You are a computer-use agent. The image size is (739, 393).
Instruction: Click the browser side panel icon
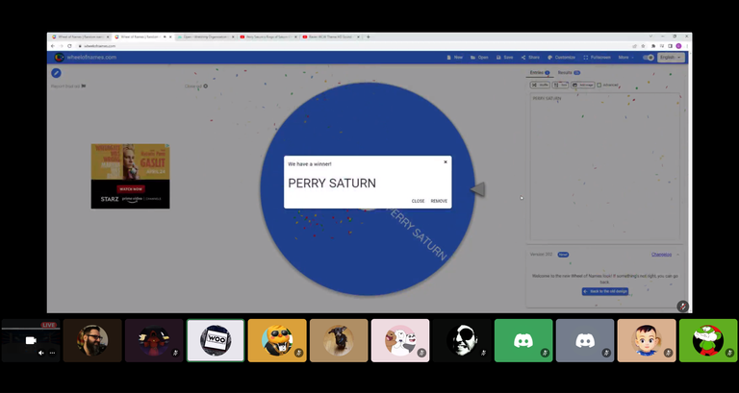click(670, 46)
